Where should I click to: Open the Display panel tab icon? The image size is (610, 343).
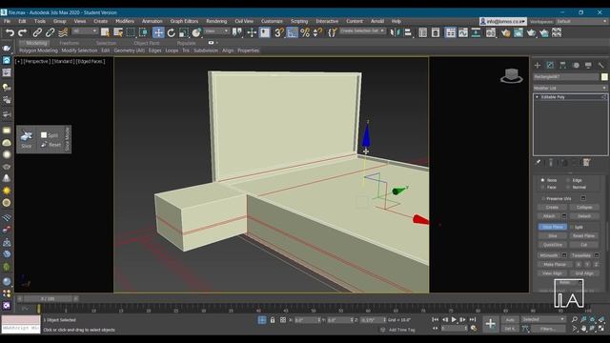pos(588,65)
